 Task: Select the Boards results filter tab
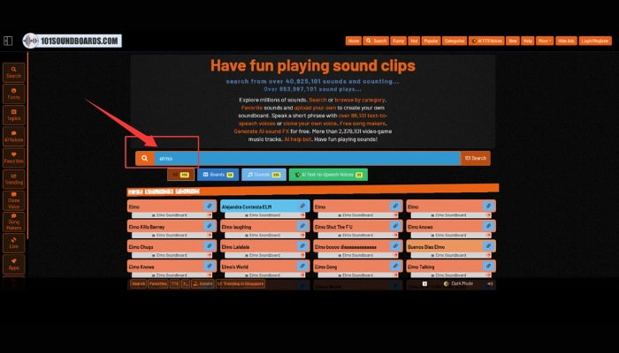pyautogui.click(x=218, y=175)
